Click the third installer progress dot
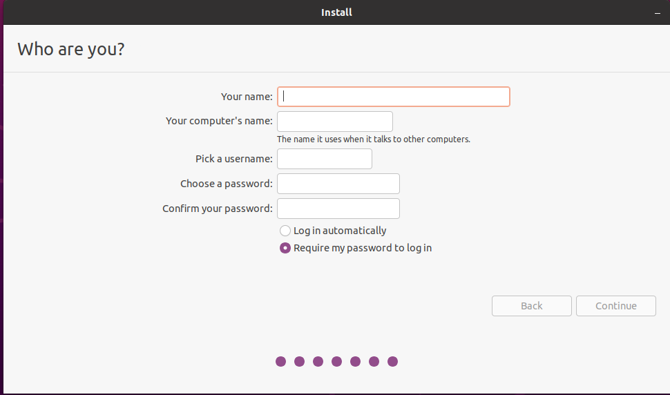Image resolution: width=670 pixels, height=395 pixels. (318, 362)
